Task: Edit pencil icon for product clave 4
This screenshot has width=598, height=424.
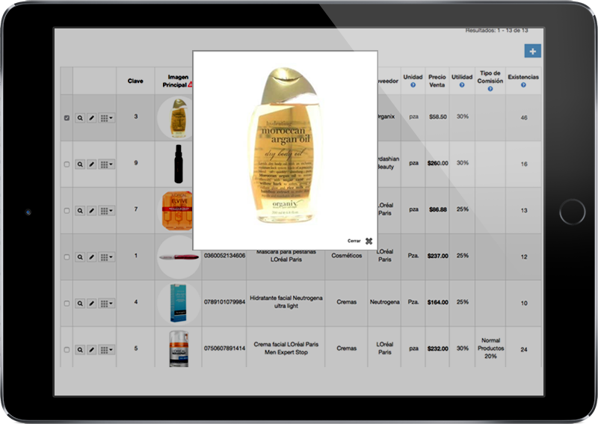Action: coord(91,304)
